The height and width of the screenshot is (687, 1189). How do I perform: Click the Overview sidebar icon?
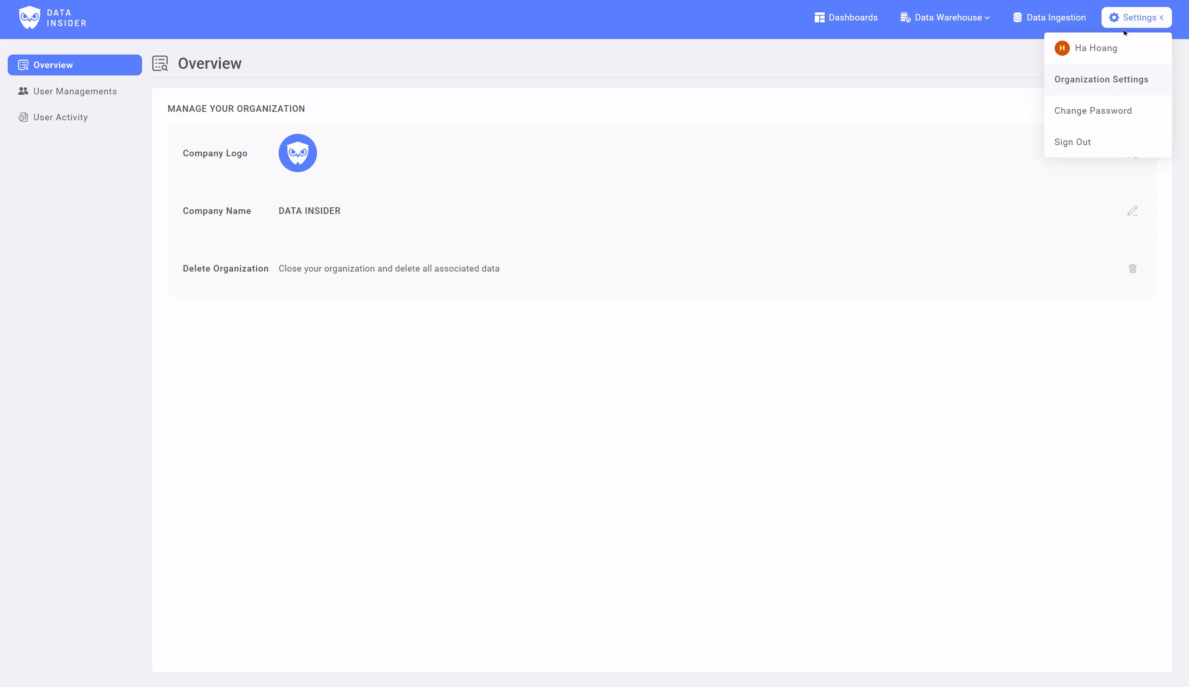click(23, 65)
